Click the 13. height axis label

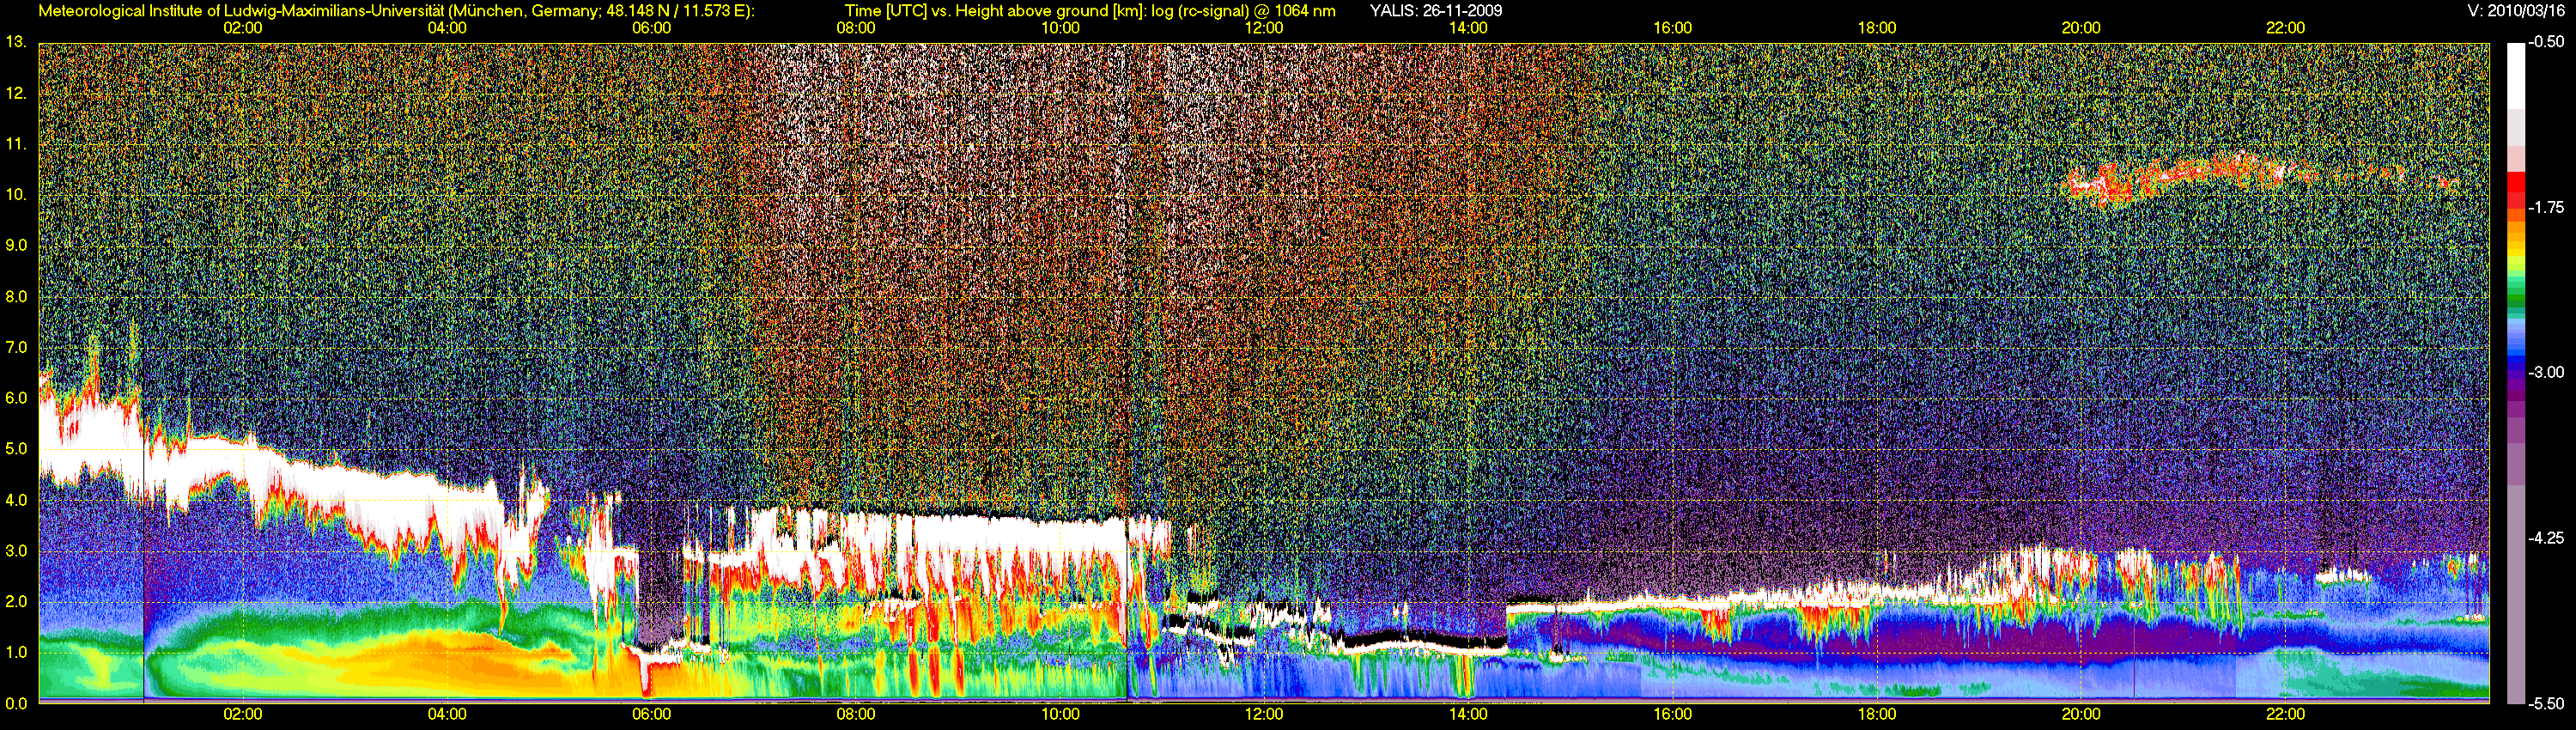[15, 42]
